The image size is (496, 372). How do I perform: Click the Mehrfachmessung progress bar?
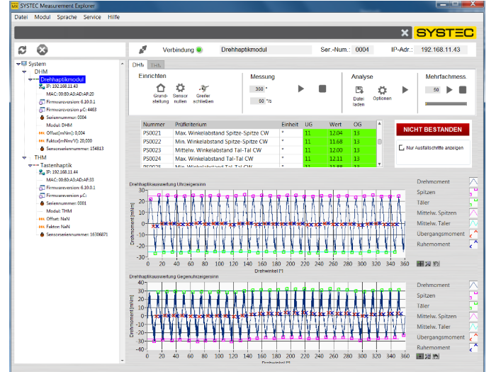pyautogui.click(x=446, y=103)
